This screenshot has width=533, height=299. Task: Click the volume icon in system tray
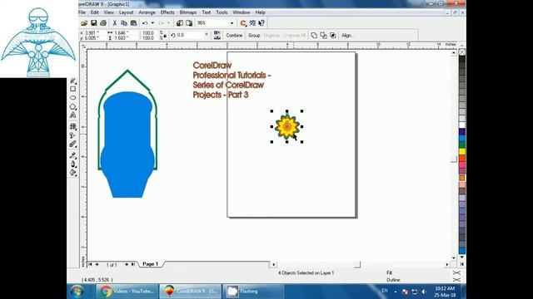click(x=424, y=292)
